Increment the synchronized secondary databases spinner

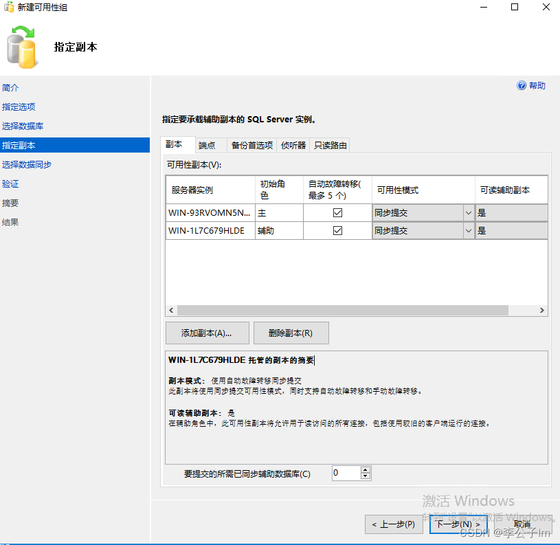coord(365,469)
